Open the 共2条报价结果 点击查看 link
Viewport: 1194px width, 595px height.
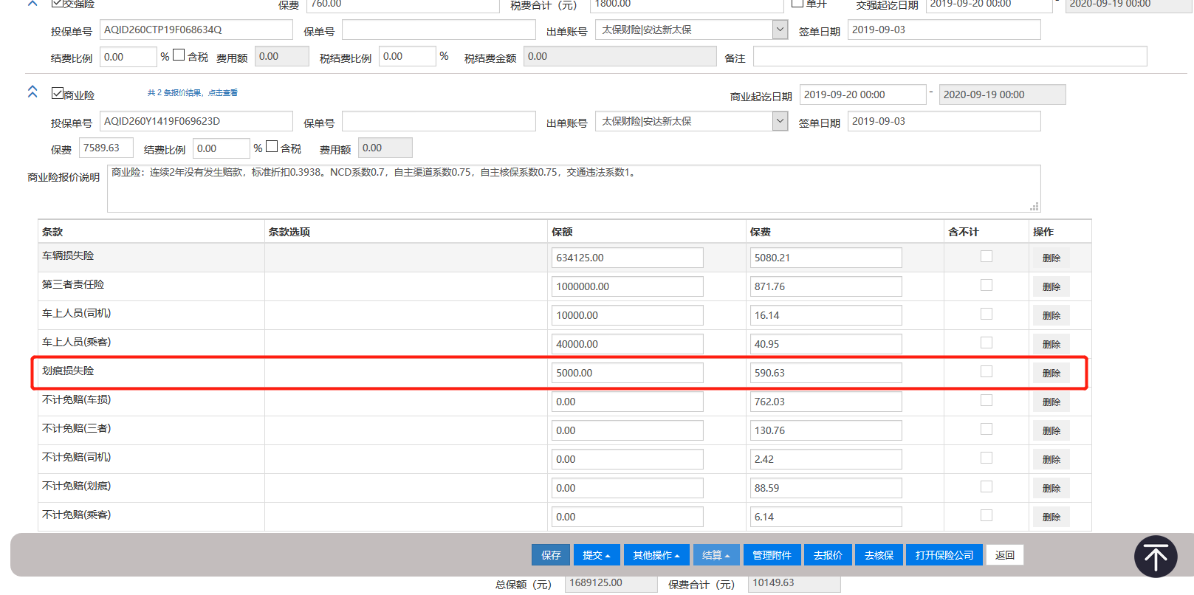point(192,93)
